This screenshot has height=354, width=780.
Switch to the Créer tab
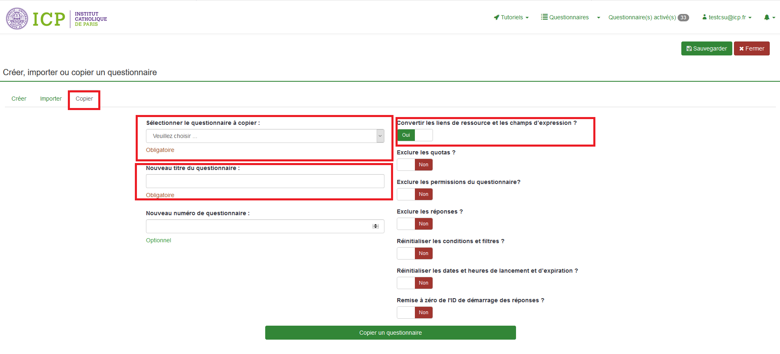pos(19,99)
